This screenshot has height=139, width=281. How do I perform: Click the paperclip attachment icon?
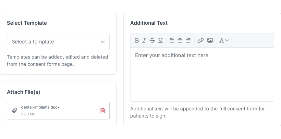coord(15,110)
